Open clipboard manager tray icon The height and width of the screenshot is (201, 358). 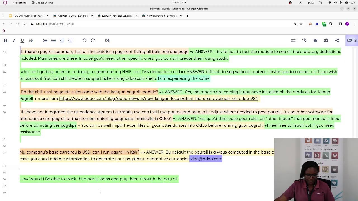pos(320,3)
